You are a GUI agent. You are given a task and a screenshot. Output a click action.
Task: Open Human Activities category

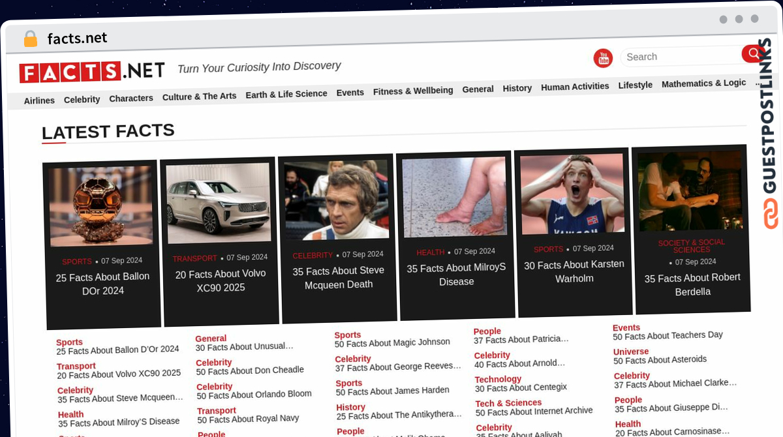tap(575, 86)
